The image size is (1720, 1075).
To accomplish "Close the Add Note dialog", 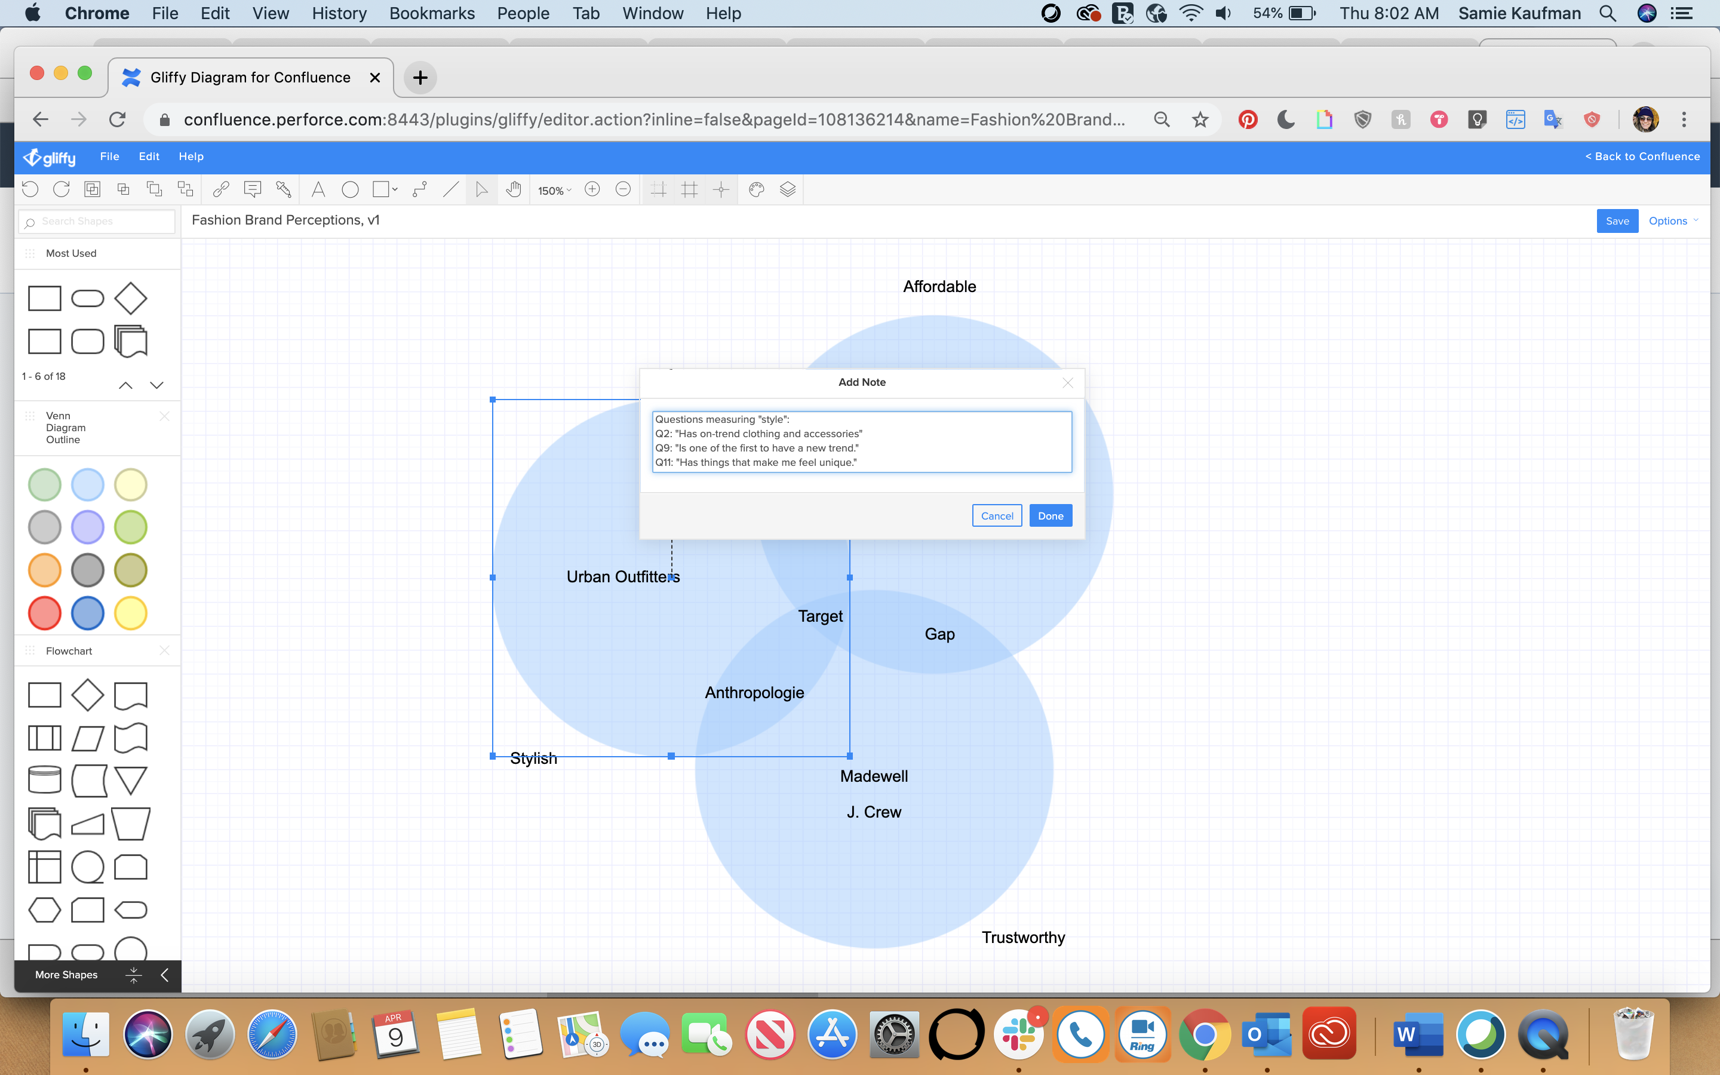I will pos(1068,382).
